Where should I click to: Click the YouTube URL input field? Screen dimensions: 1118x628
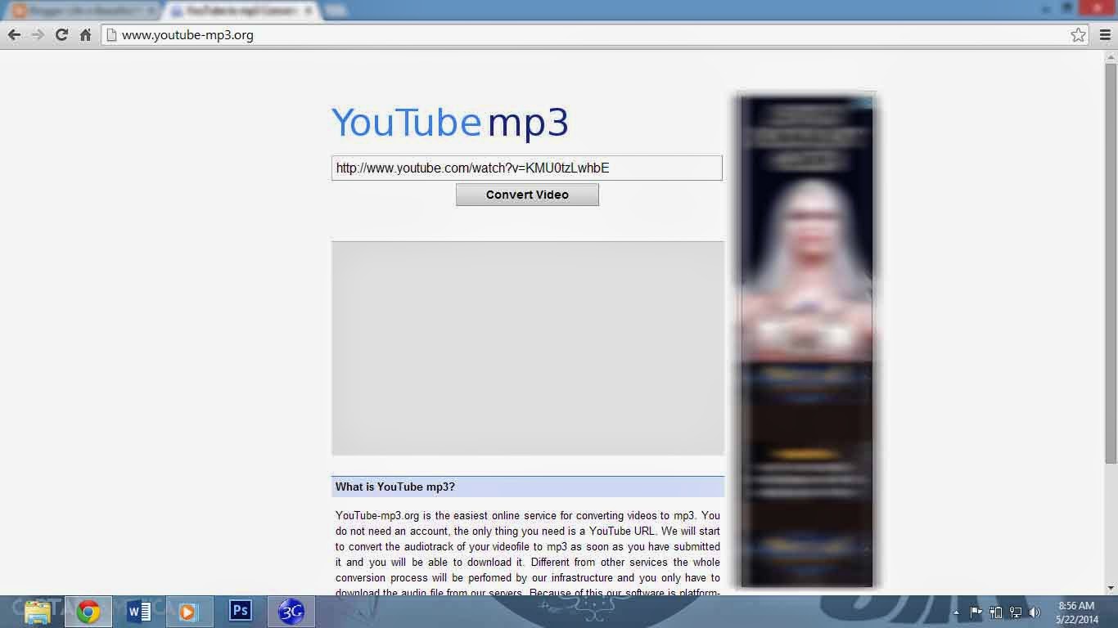point(526,168)
